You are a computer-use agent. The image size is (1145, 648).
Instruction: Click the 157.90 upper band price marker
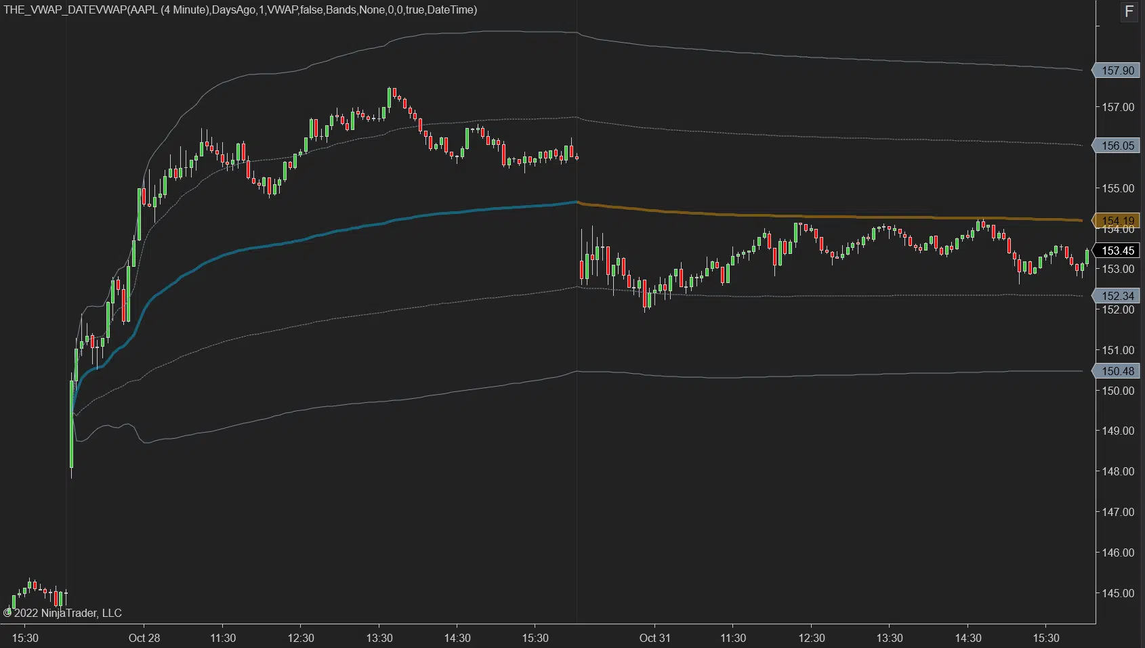click(x=1116, y=70)
